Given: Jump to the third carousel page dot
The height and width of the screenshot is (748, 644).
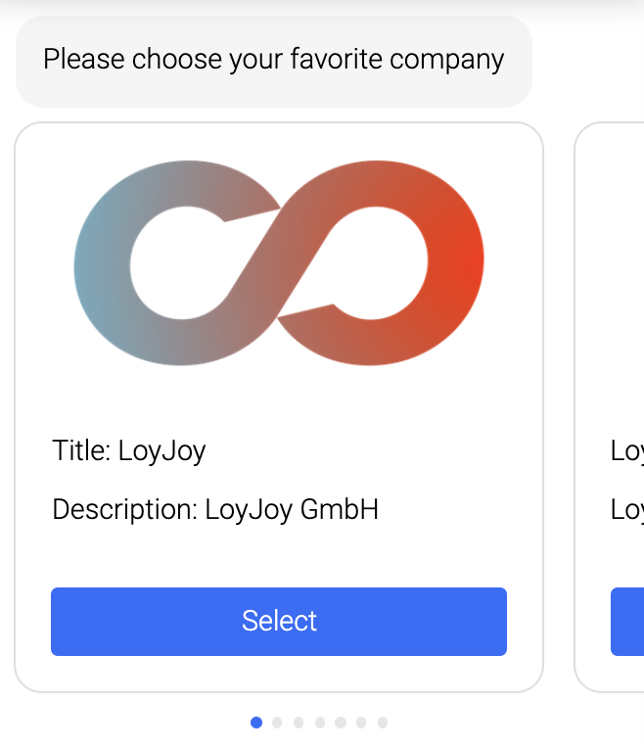Looking at the screenshot, I should click(x=299, y=723).
